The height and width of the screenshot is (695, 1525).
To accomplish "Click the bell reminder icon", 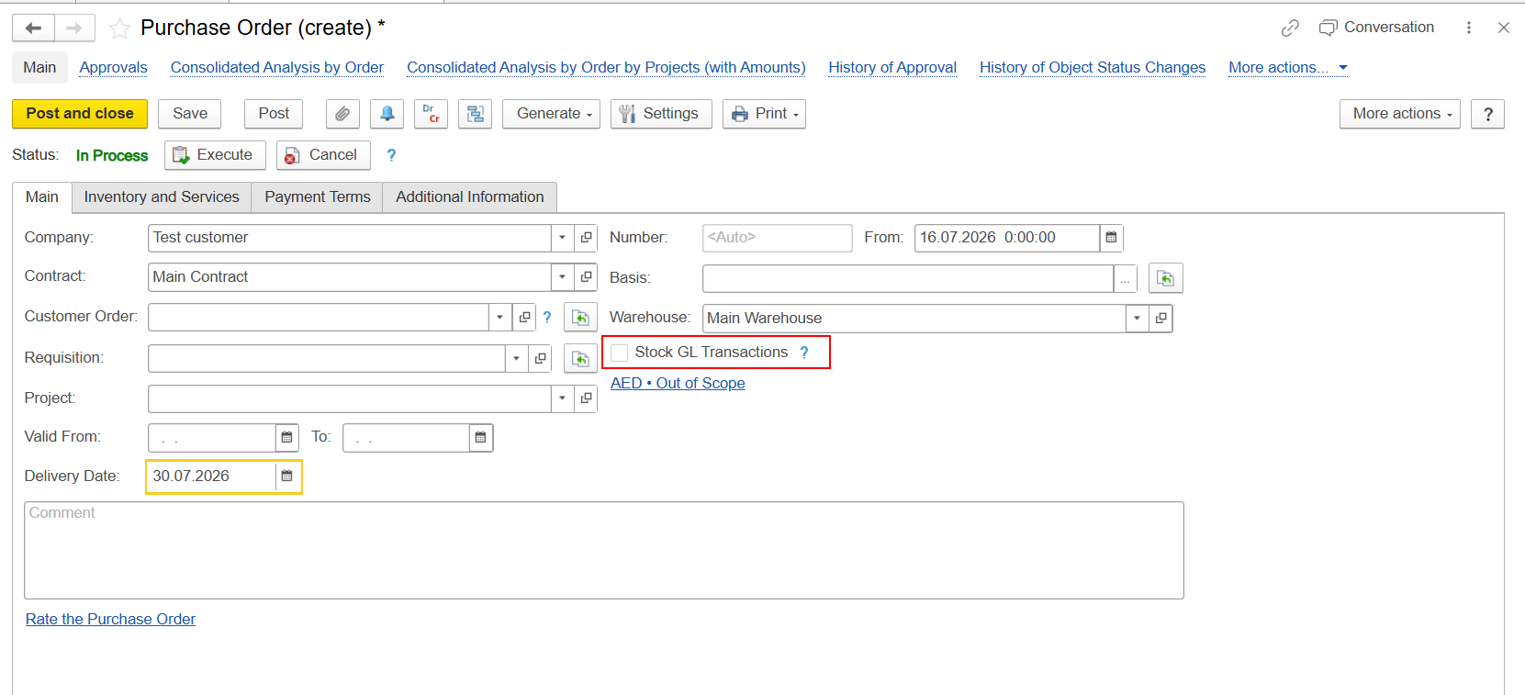I will tap(387, 114).
